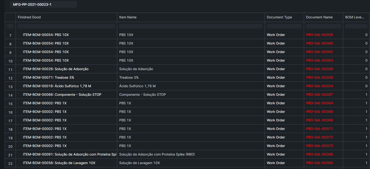
Task: Click the MFG-PP-2021-00023-1 production plan field
Action: [43, 4]
